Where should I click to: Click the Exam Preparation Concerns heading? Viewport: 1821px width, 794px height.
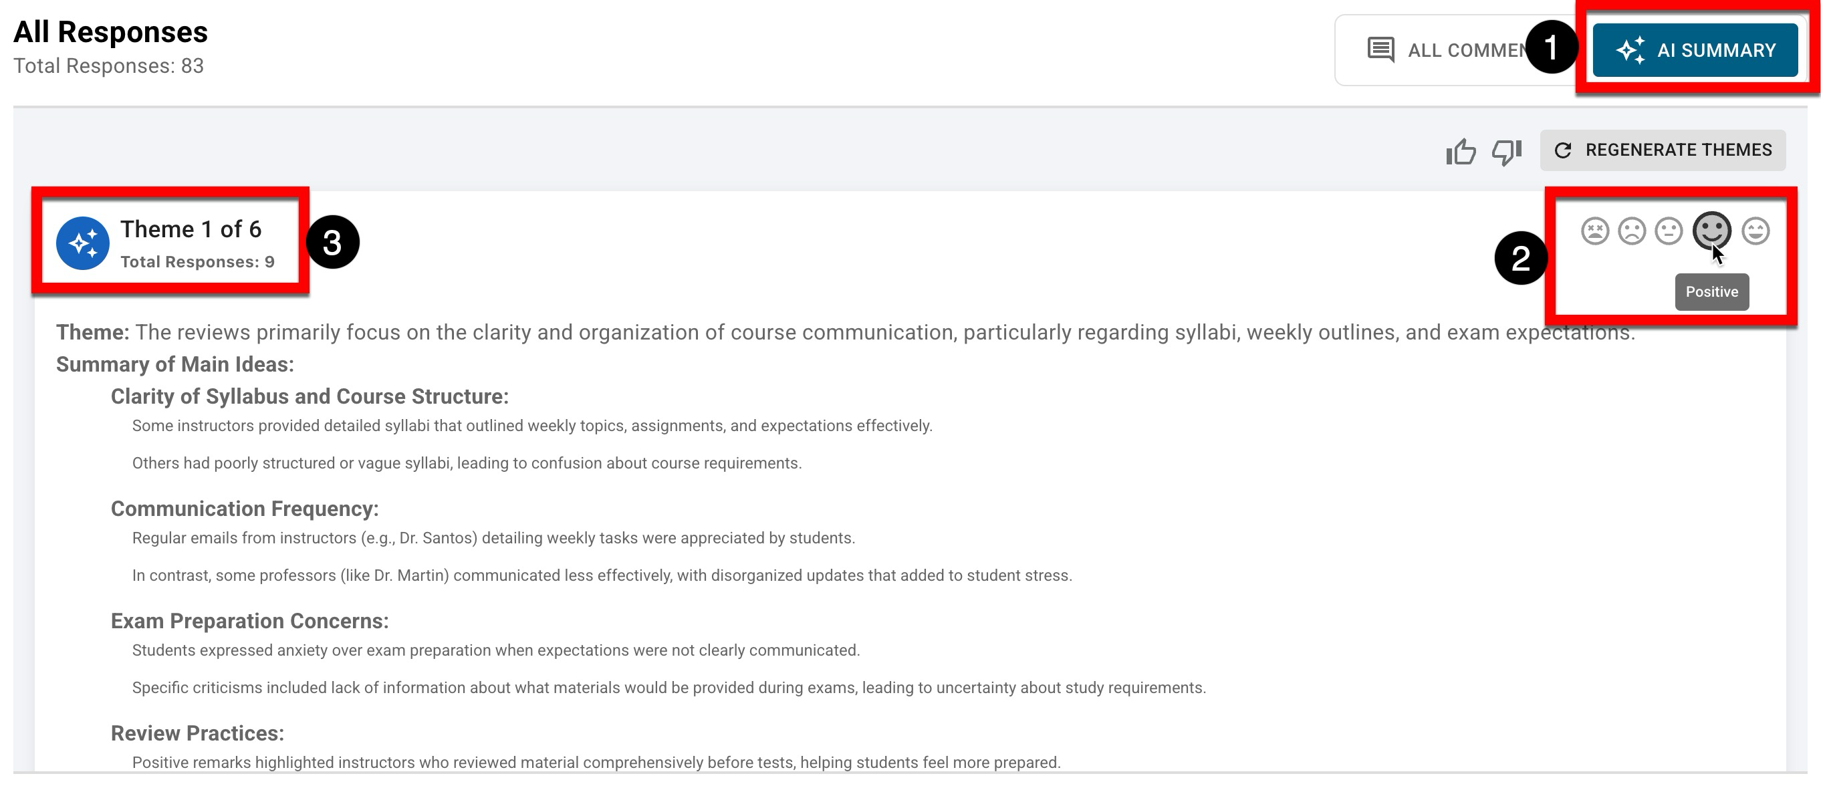tap(249, 621)
